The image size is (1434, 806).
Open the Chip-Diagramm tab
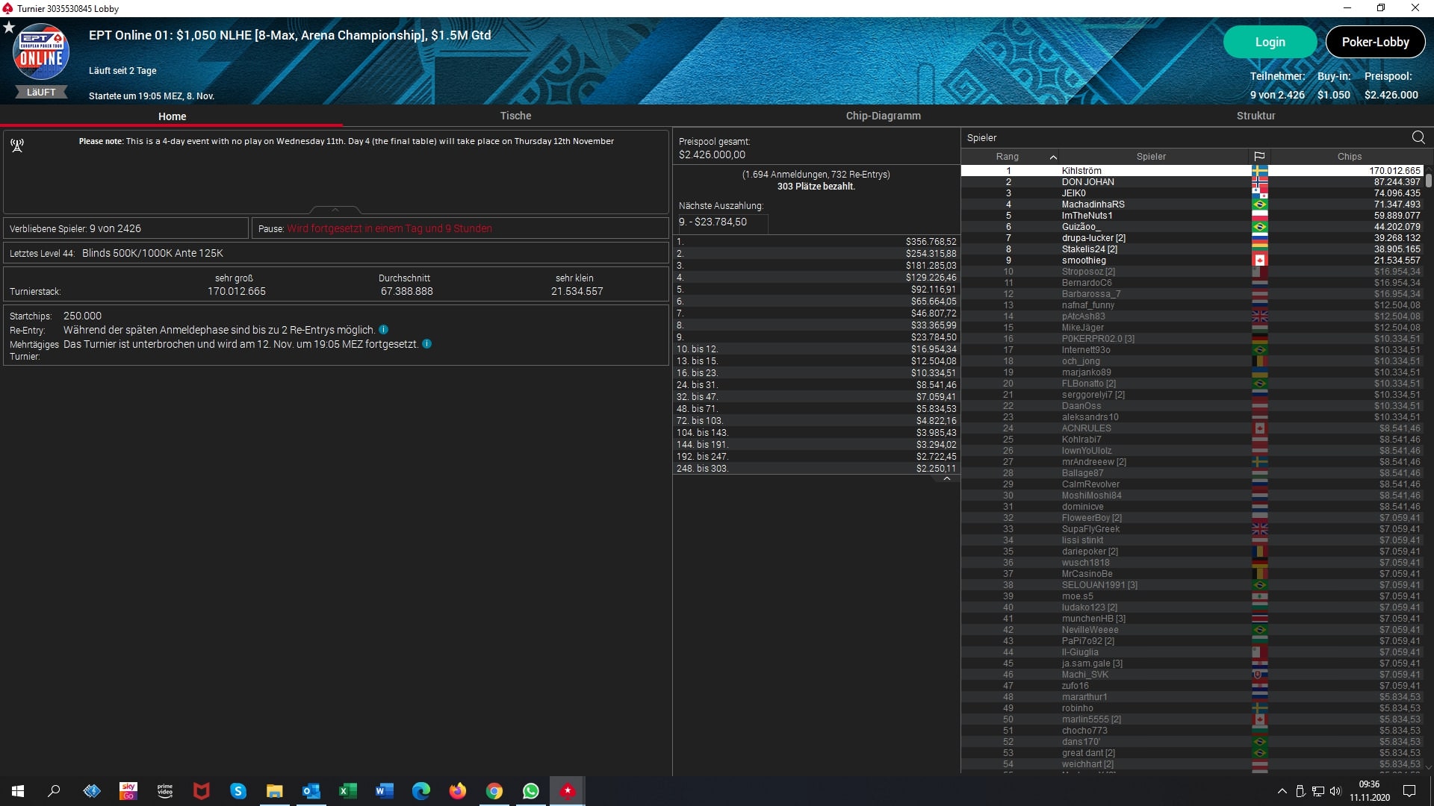(883, 116)
